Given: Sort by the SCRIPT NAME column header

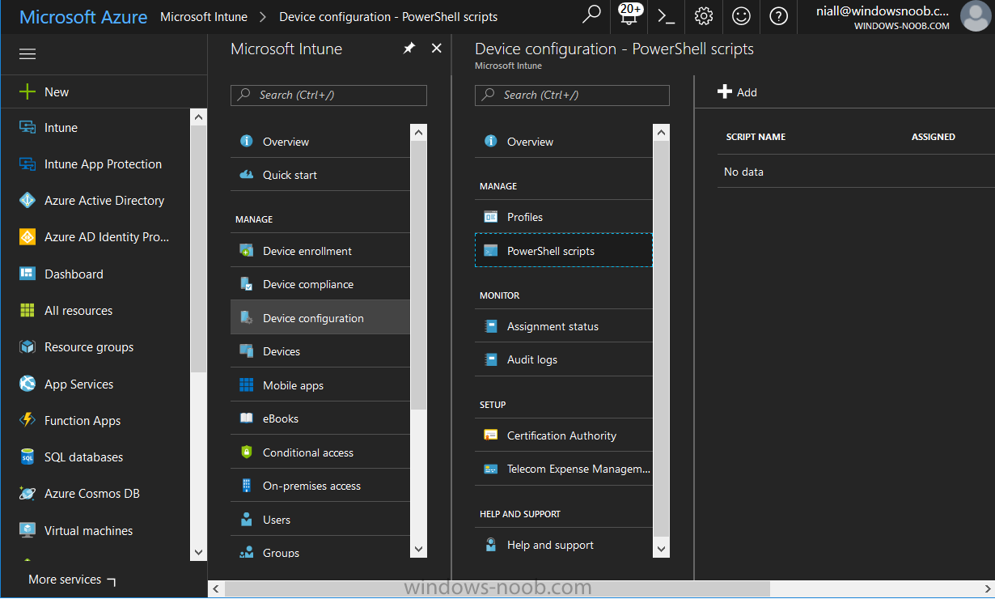Looking at the screenshot, I should pos(756,137).
